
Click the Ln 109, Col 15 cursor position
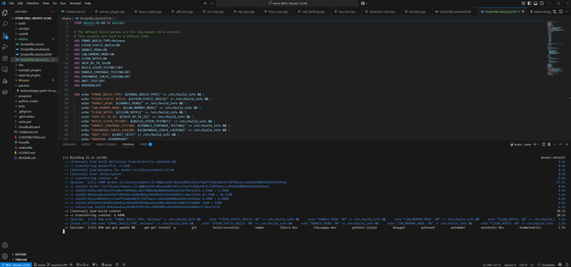[492, 265]
